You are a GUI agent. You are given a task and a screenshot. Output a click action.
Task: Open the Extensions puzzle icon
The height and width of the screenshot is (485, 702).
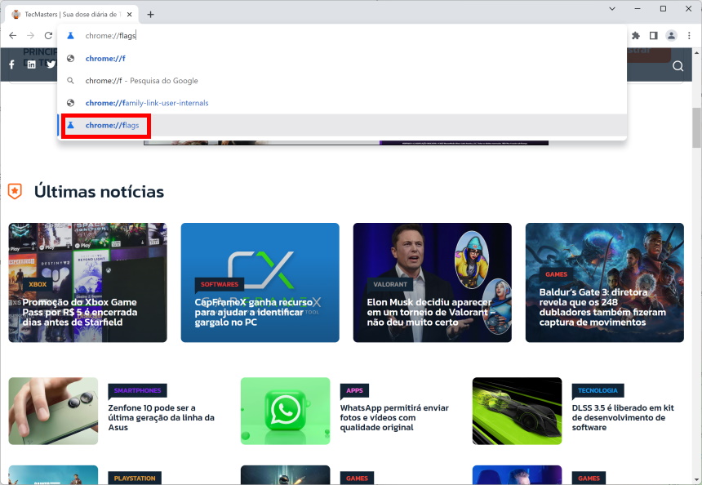[636, 36]
